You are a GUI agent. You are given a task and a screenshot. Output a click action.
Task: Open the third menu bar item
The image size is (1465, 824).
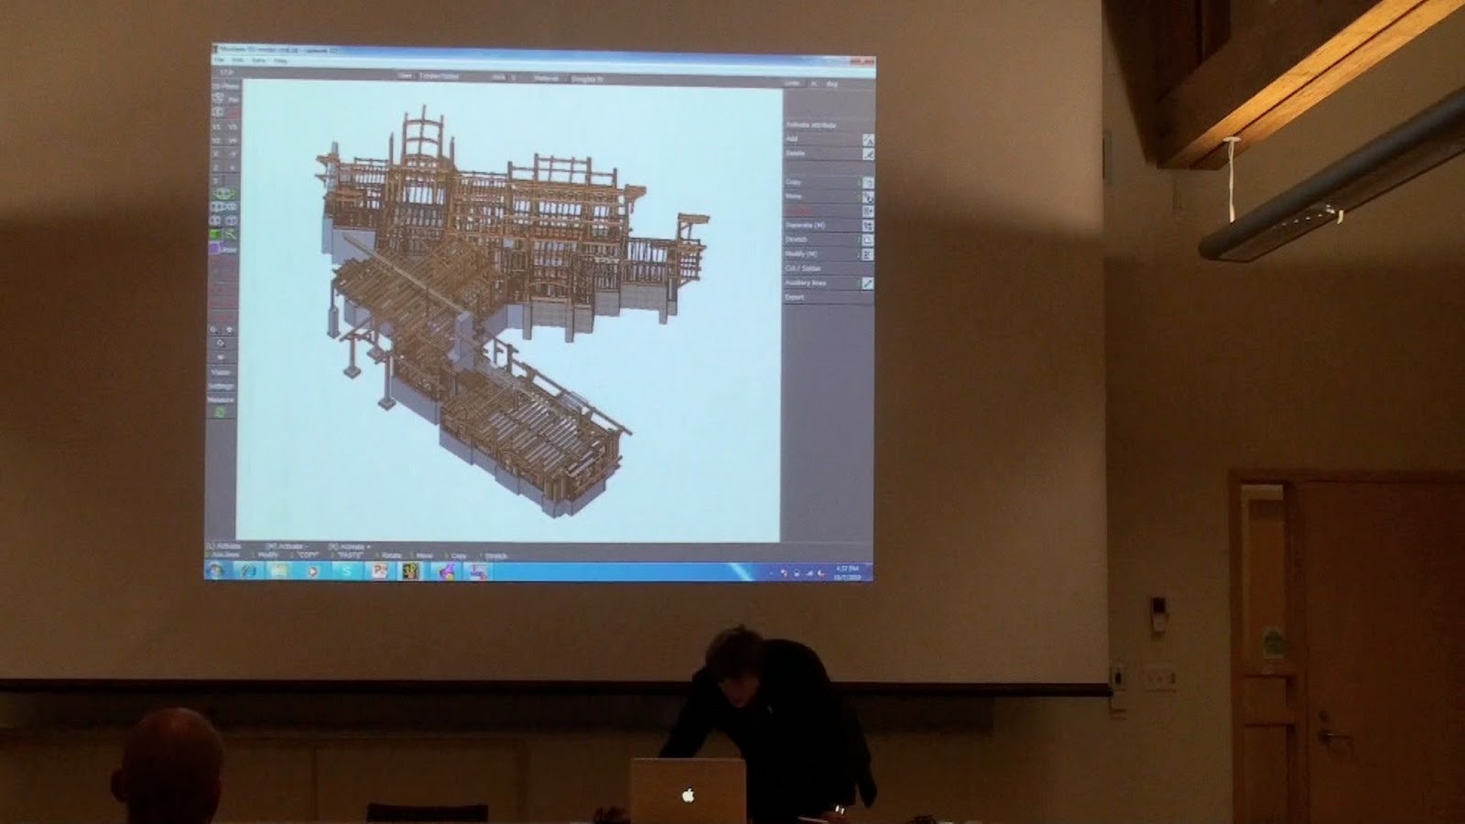coord(259,60)
